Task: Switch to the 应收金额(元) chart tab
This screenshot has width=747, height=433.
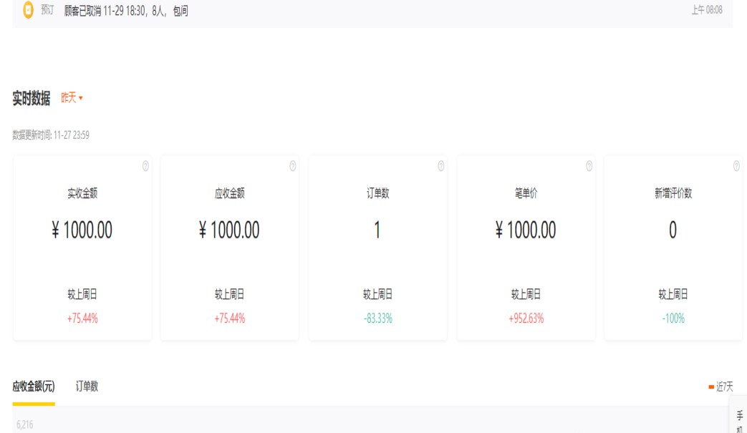Action: (34, 386)
